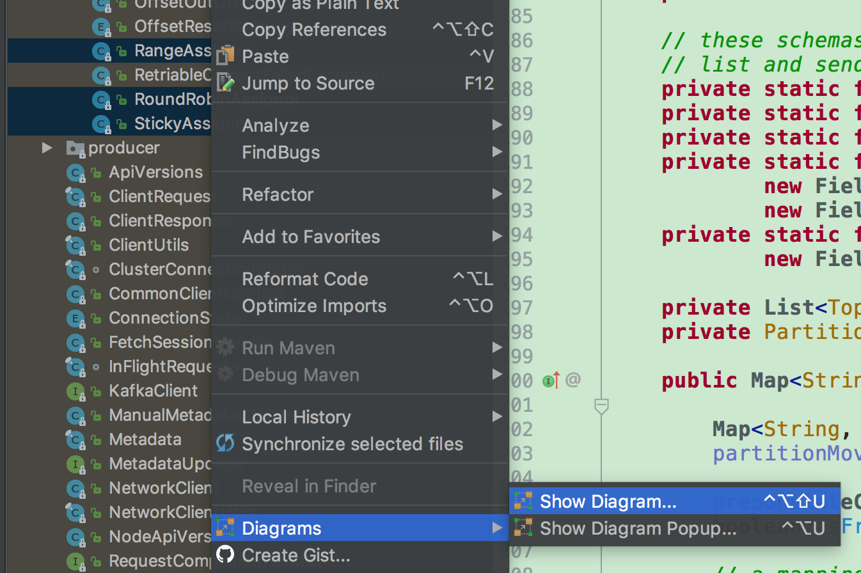Image resolution: width=861 pixels, height=573 pixels.
Task: Open the Analyze submenu arrow
Action: point(497,125)
